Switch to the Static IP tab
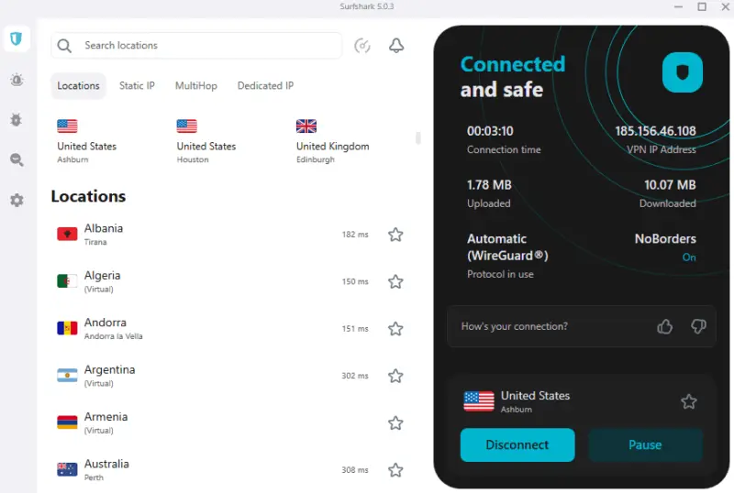Viewport: 734px width, 493px height. click(x=137, y=85)
